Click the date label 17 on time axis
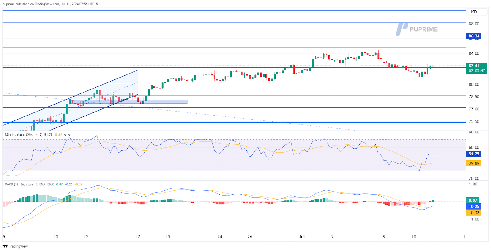Viewport: 491px width, 251px height. (x=138, y=237)
